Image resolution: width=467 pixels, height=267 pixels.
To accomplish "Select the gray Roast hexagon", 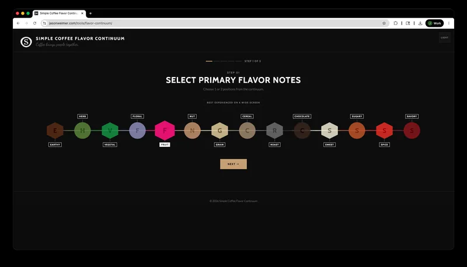I will click(274, 131).
